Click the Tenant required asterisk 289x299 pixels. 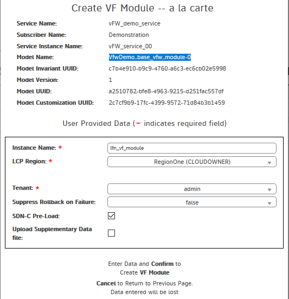coord(37,188)
